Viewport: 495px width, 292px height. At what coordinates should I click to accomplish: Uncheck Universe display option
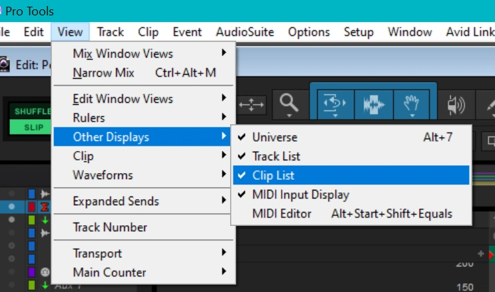tap(275, 137)
